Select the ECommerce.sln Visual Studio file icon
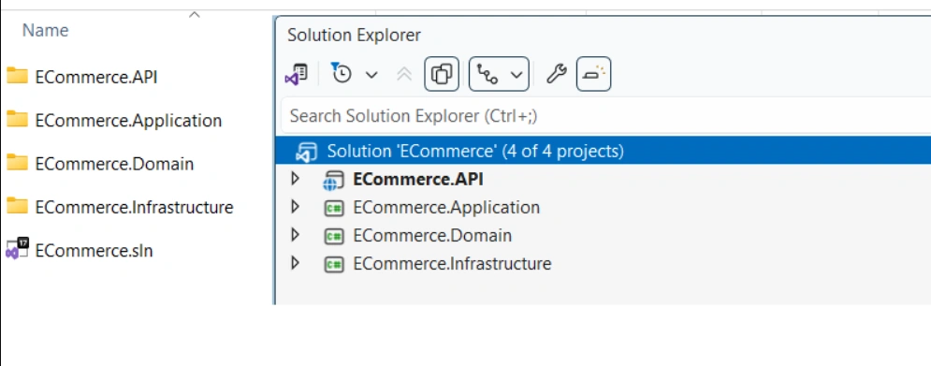Screen dimensions: 931x366 coord(17,248)
